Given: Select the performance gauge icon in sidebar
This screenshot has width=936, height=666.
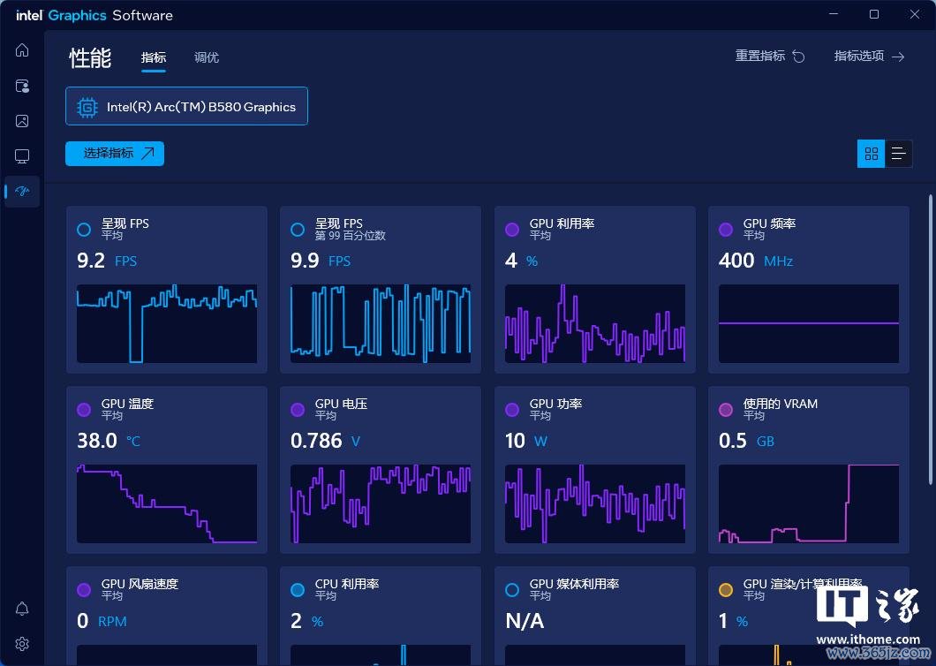Looking at the screenshot, I should pyautogui.click(x=22, y=191).
